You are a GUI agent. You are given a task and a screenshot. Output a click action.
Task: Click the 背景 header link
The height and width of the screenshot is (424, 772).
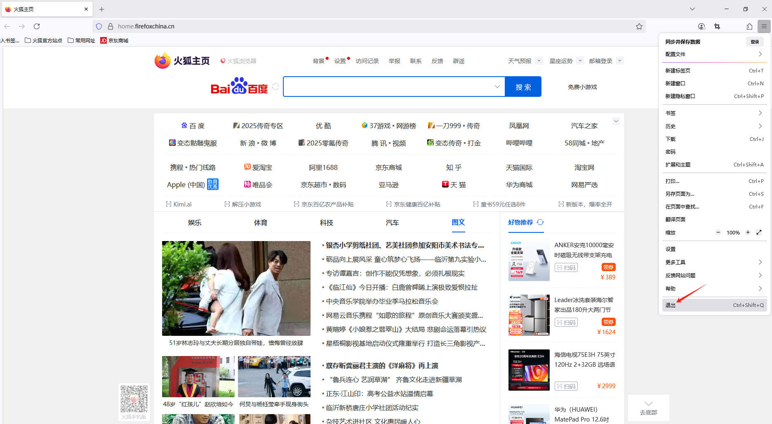(318, 61)
